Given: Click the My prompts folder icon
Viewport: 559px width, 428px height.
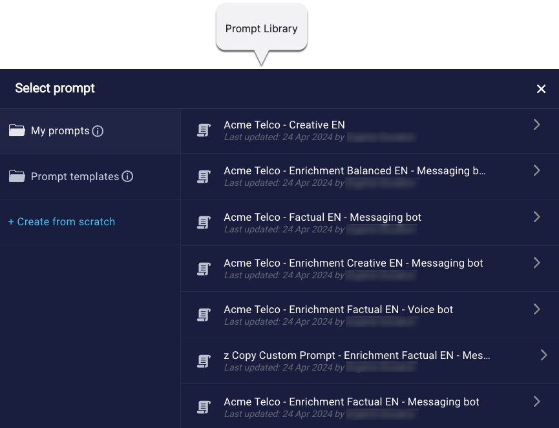Looking at the screenshot, I should [x=17, y=130].
